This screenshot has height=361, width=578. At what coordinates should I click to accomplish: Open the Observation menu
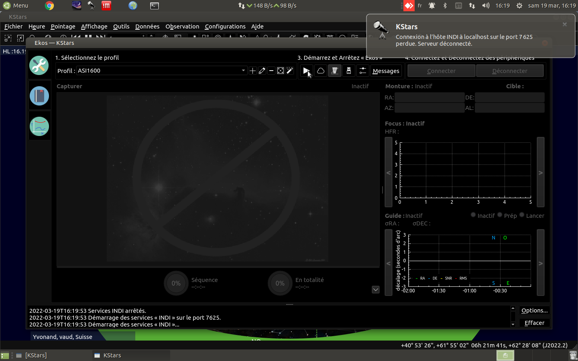182,26
